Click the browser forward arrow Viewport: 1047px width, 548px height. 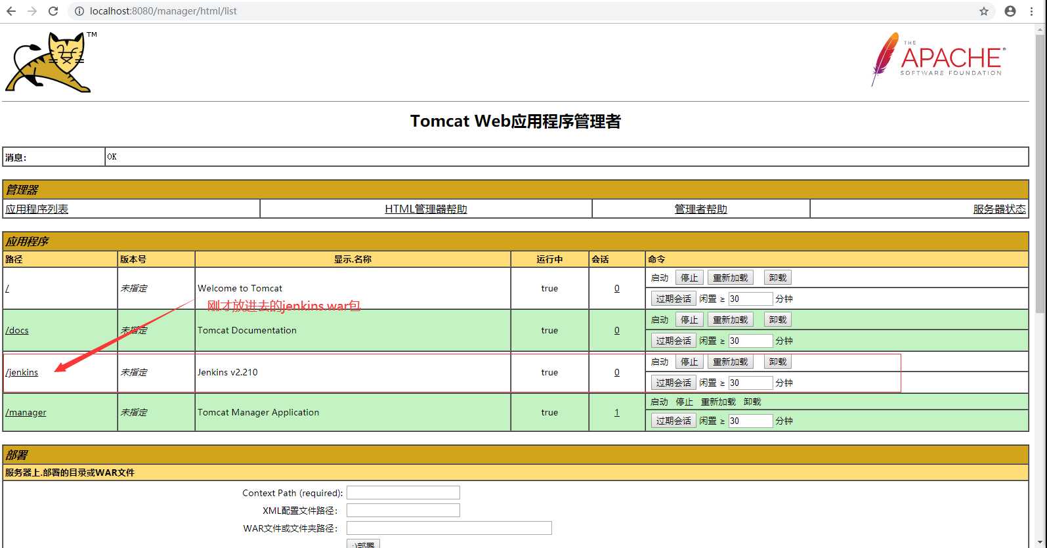[32, 11]
